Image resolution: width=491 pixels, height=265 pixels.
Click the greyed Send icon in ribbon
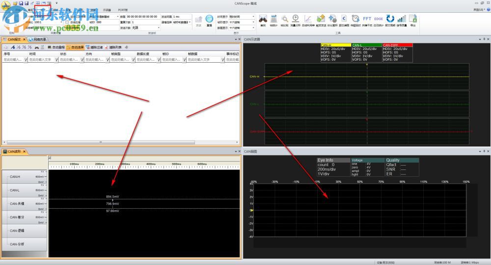[x=198, y=20]
